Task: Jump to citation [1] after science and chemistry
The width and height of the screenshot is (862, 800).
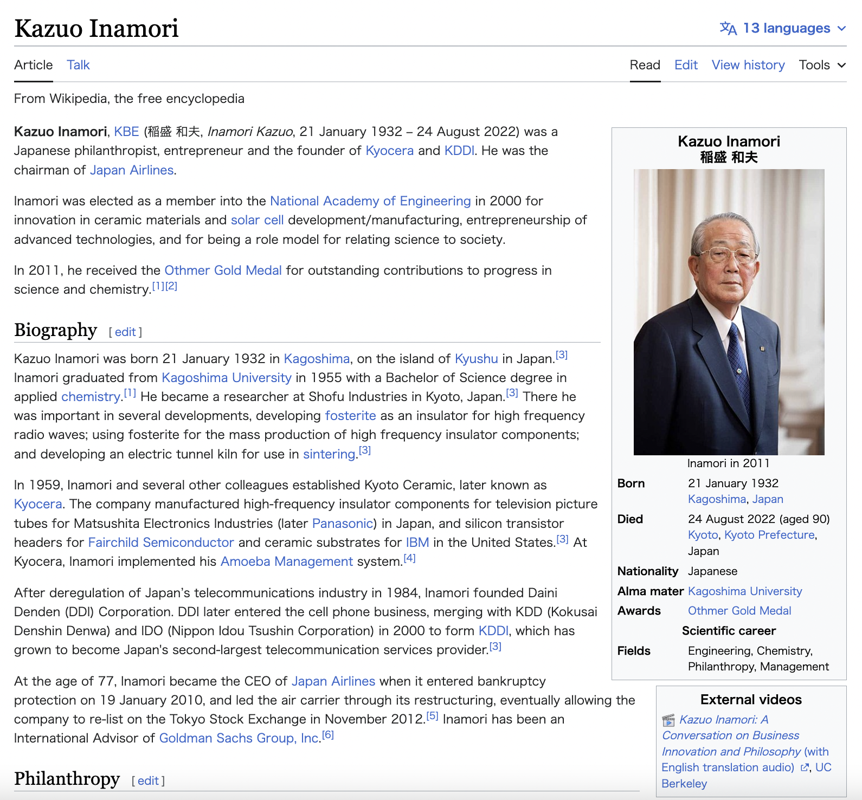Action: [x=158, y=286]
